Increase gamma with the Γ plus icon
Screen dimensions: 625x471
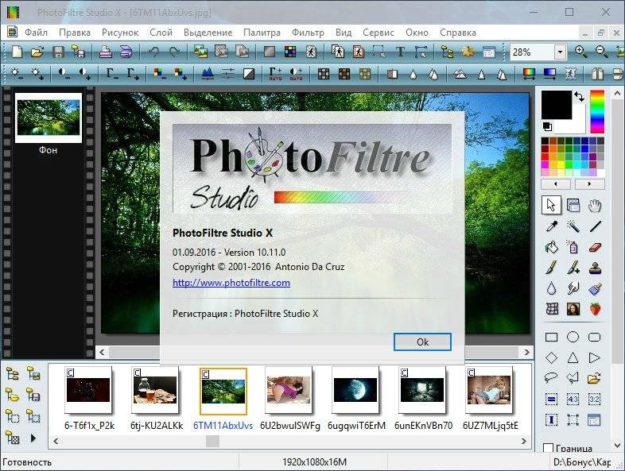pyautogui.click(x=133, y=74)
